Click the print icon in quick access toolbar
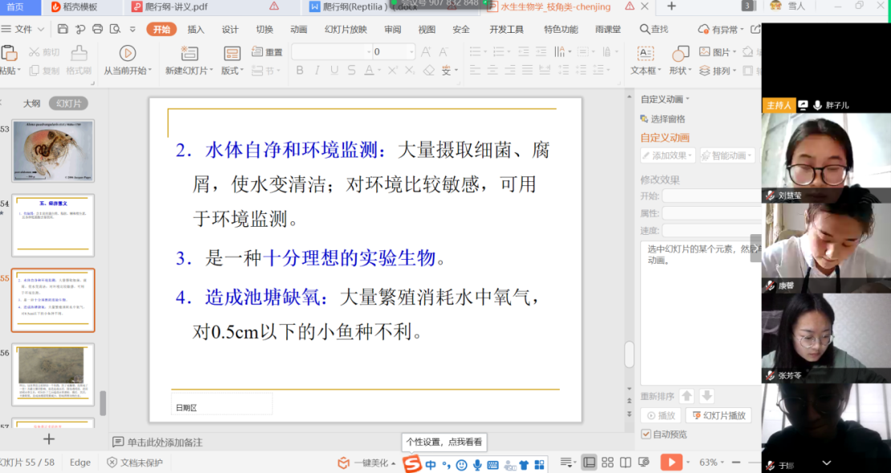The width and height of the screenshot is (891, 473). tap(97, 29)
